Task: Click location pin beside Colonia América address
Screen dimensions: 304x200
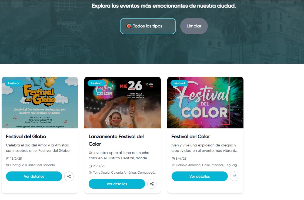Action: (173, 165)
